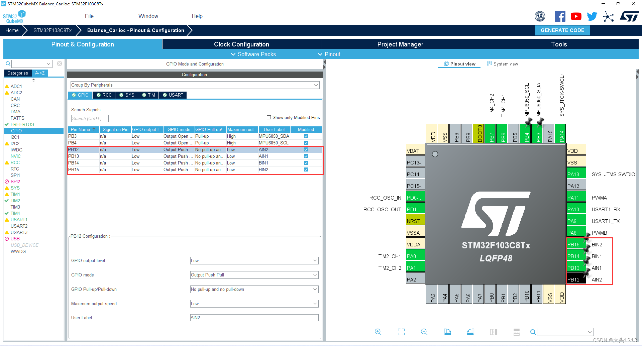This screenshot has height=346, width=642.
Task: Click the Search Signals input field
Action: tap(90, 118)
